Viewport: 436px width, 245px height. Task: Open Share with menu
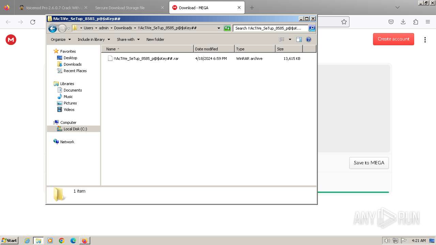click(128, 39)
